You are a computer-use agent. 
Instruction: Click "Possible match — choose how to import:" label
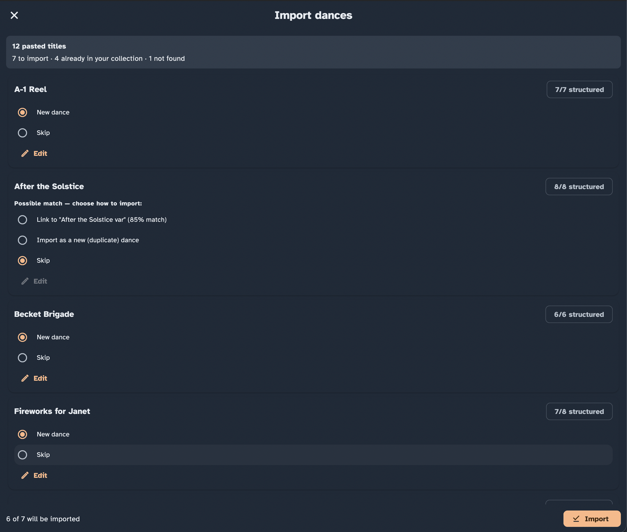(x=78, y=203)
